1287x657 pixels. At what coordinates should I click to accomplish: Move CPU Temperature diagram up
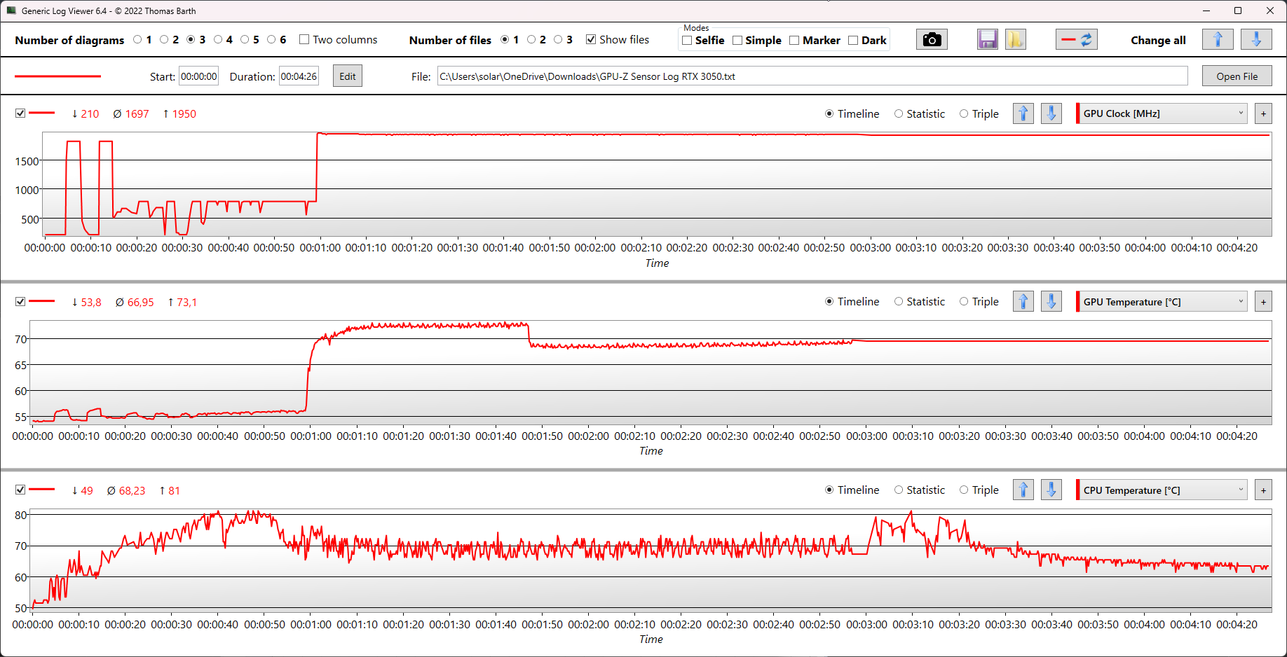(x=1023, y=490)
